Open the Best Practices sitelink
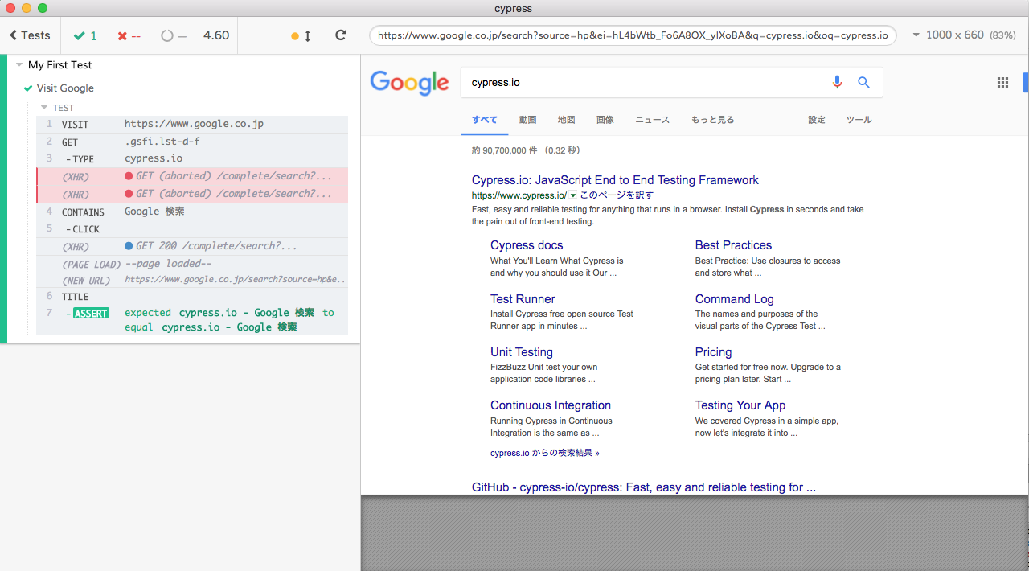 [x=733, y=245]
